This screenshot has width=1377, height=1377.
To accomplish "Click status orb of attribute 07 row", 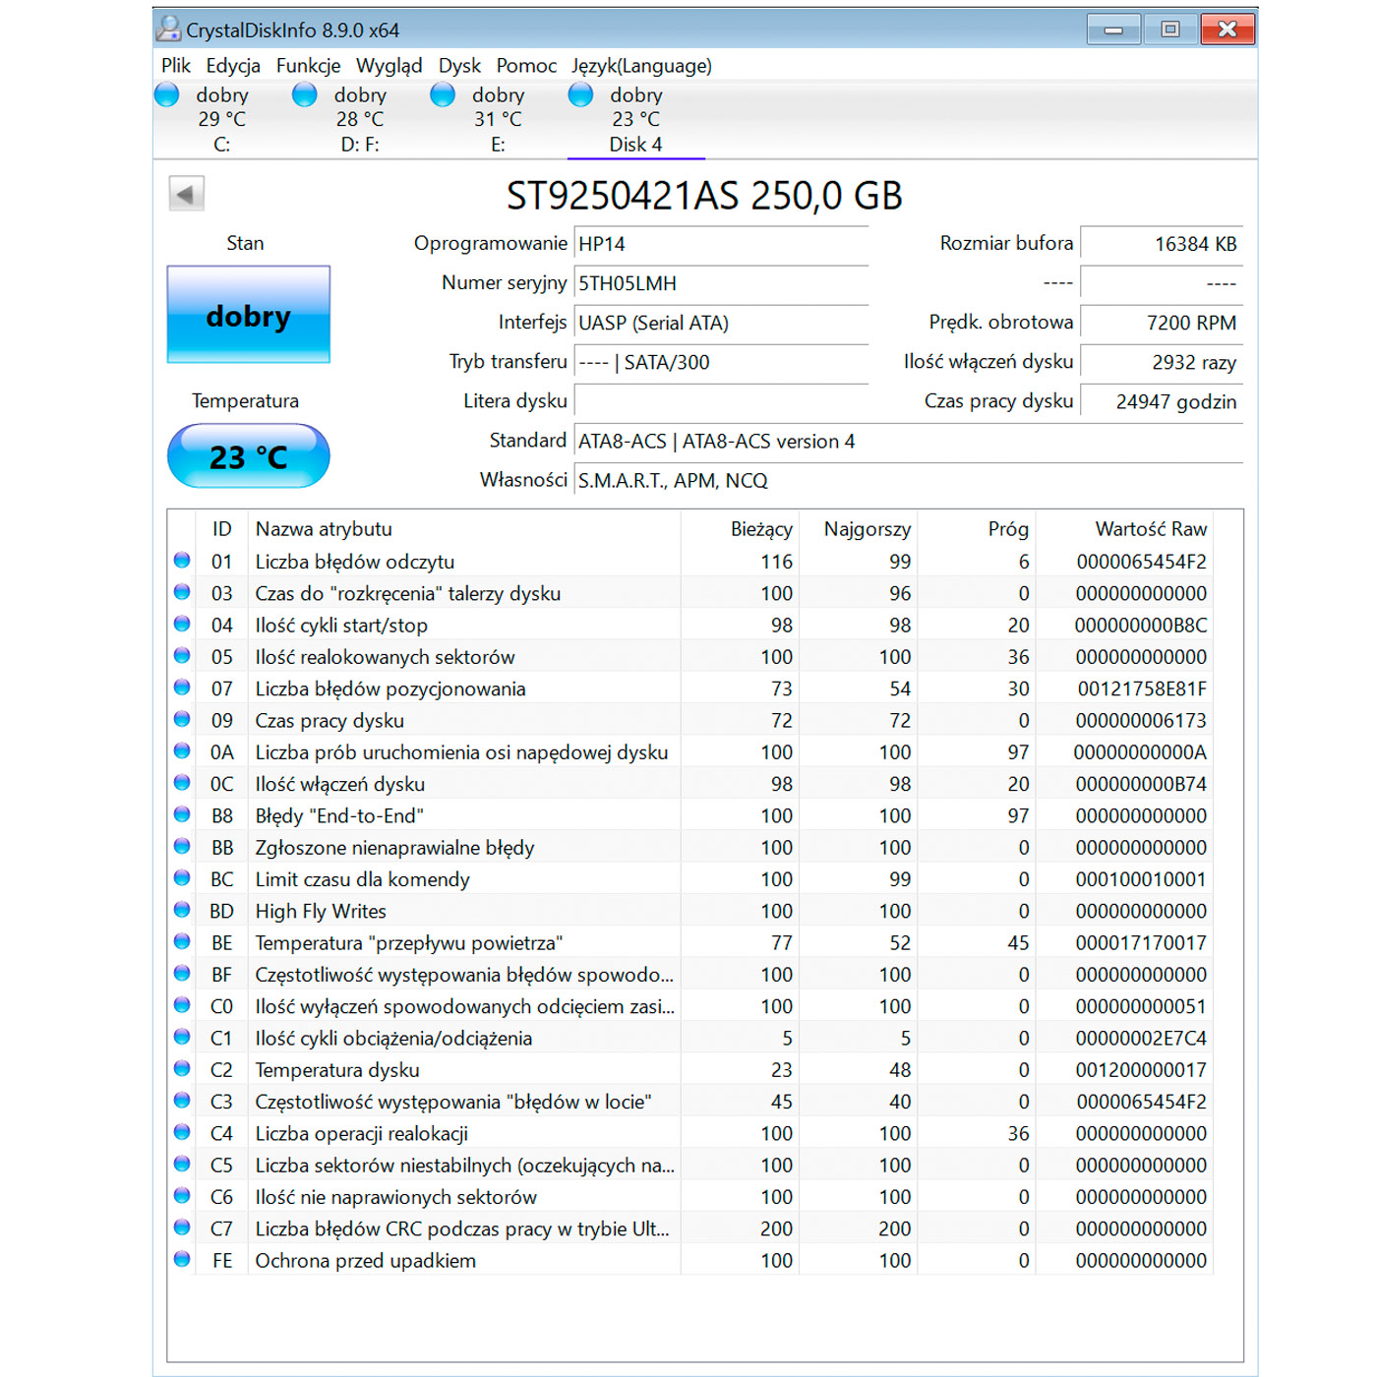I will coord(182,688).
